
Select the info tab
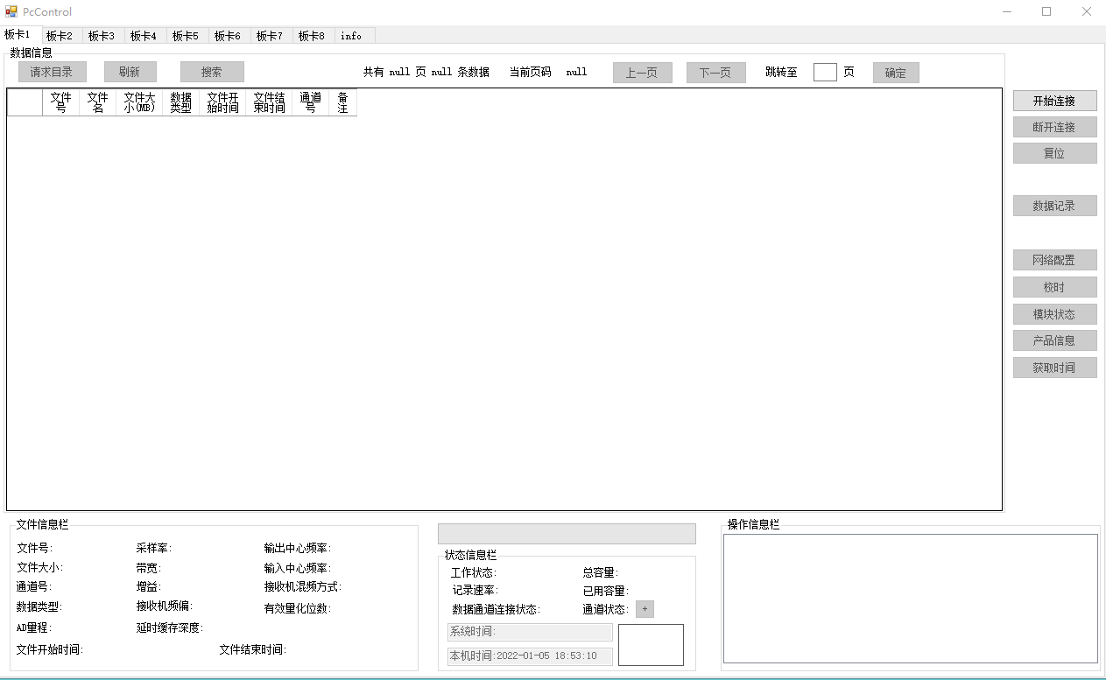[351, 36]
